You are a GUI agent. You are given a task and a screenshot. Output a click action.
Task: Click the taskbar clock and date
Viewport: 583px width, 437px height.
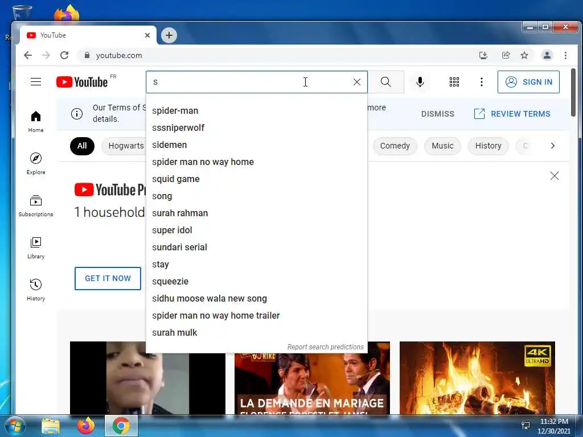(x=554, y=426)
